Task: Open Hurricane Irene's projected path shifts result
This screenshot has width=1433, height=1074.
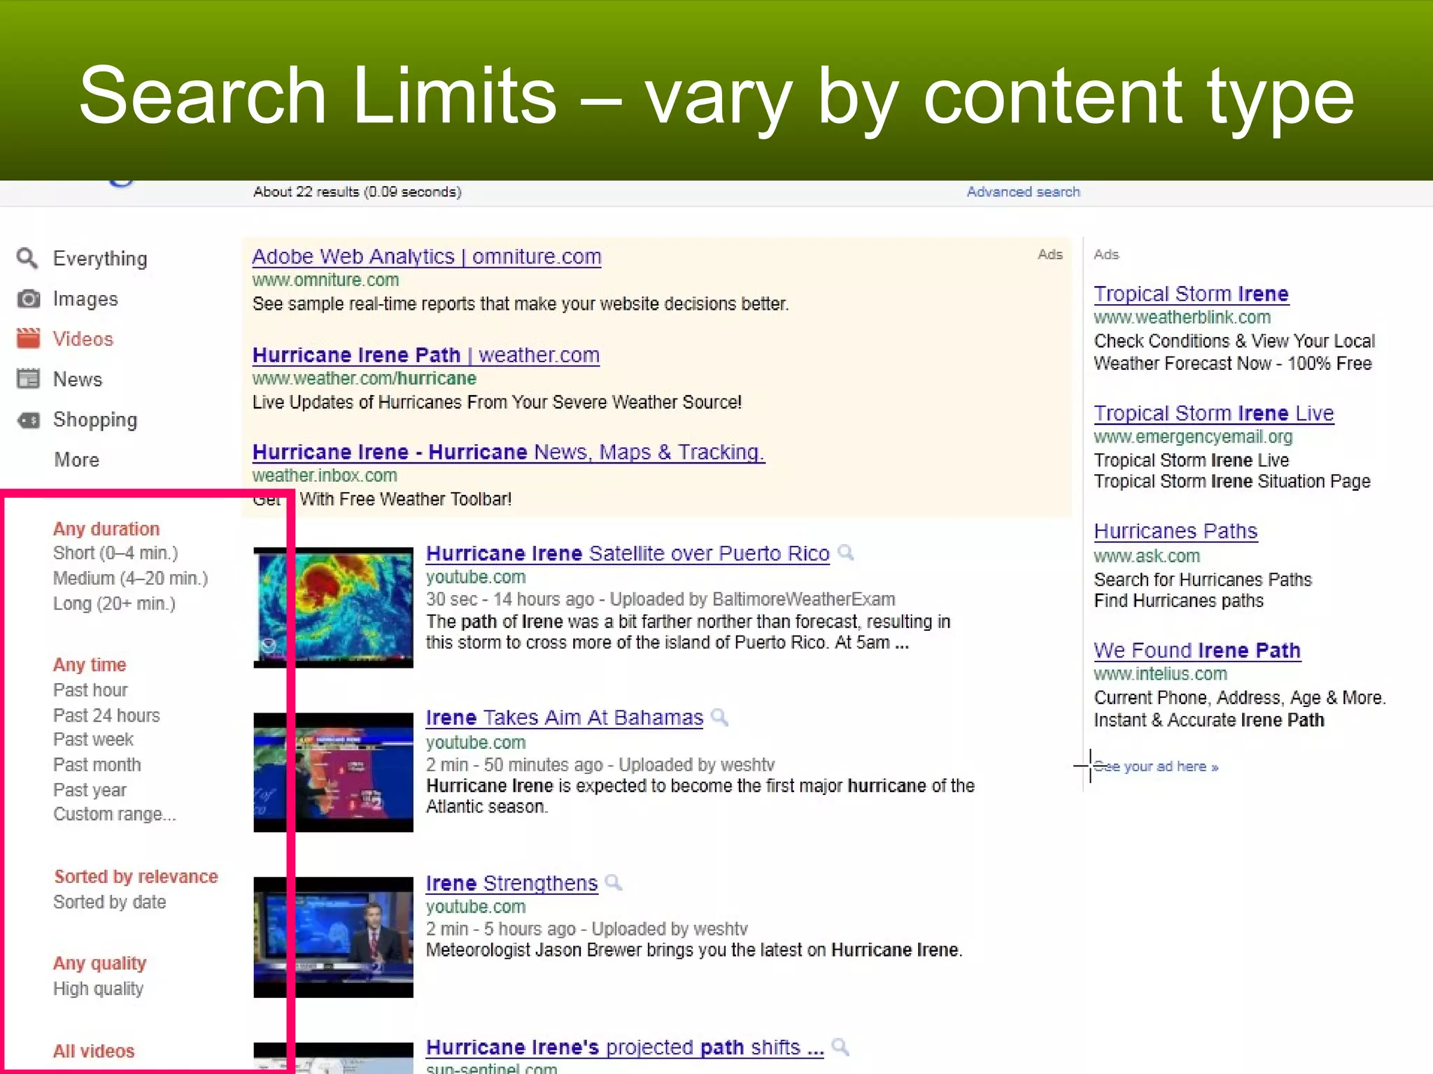Action: click(625, 1047)
